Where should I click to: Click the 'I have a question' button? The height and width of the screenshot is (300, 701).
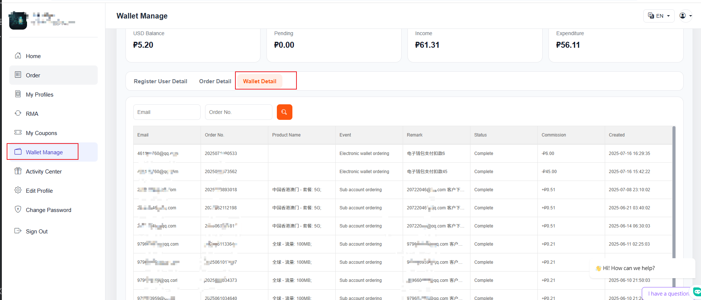(x=668, y=294)
